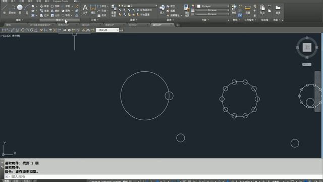The image size is (323, 182).
Task: Click the Table tool in Annotation panel
Action: tap(102, 16)
